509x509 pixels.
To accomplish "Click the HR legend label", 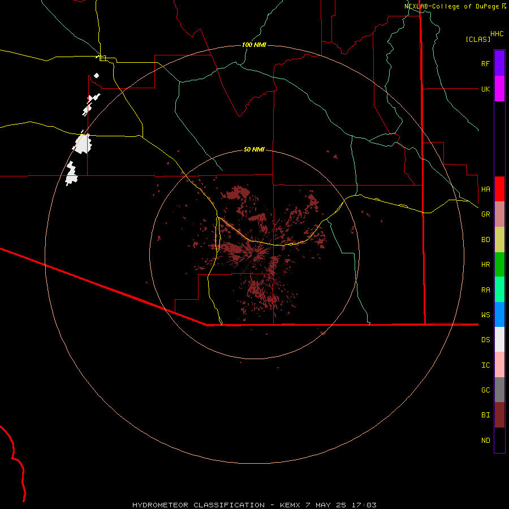I will point(485,265).
